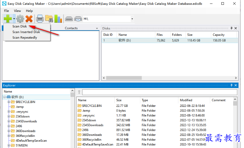Expand the .verysync tree node
Viewport: 244px width, 148px height.
pyautogui.click(x=9, y=112)
